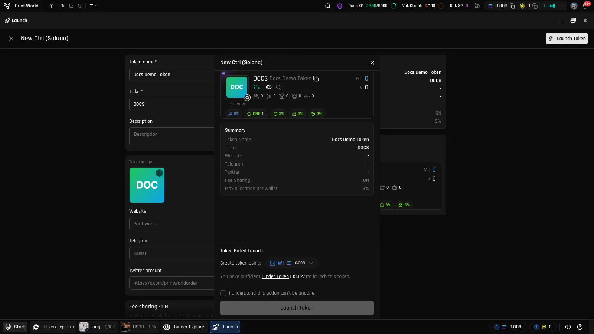The width and height of the screenshot is (594, 334).
Task: Click the trophy icon in the preview stats row
Action: coord(282,96)
